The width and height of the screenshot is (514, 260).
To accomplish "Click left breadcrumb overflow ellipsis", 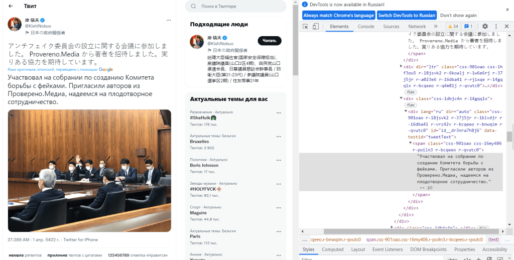I will [305, 240].
